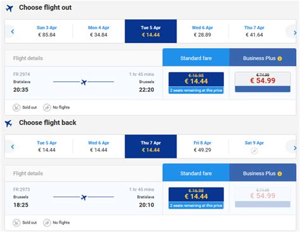Select Tue 5 Apr return date for €14.44
Viewport: 300px width, 232px height.
coord(47,146)
